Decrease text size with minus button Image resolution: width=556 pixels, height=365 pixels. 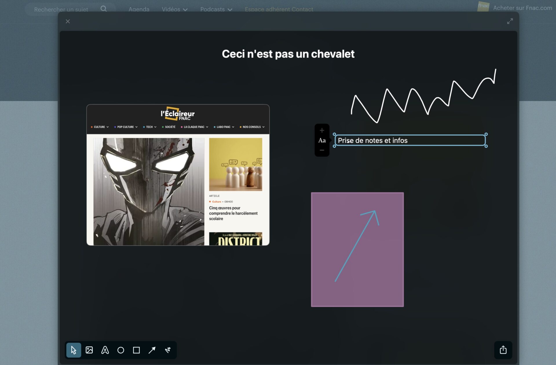pyautogui.click(x=322, y=150)
